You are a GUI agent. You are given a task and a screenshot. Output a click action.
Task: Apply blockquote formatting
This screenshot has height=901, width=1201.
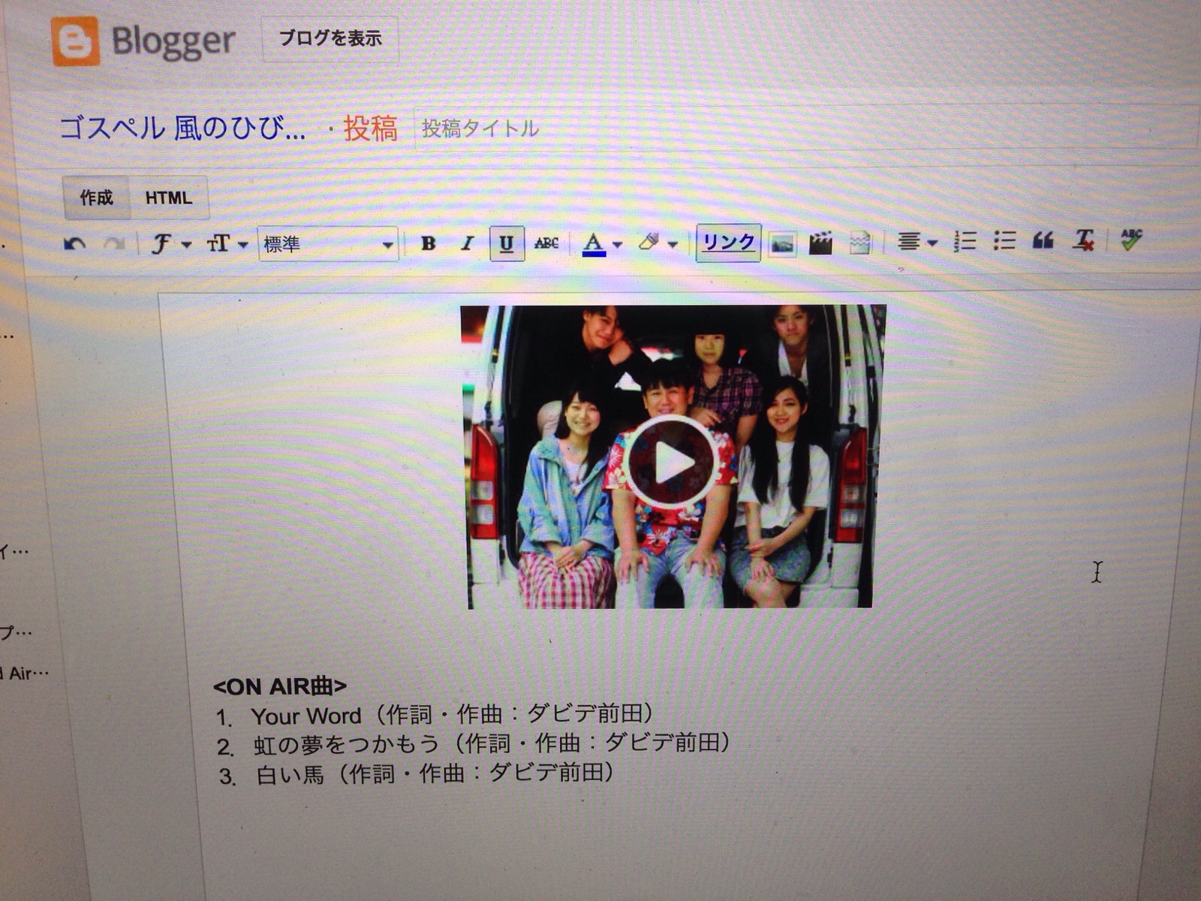[1043, 240]
